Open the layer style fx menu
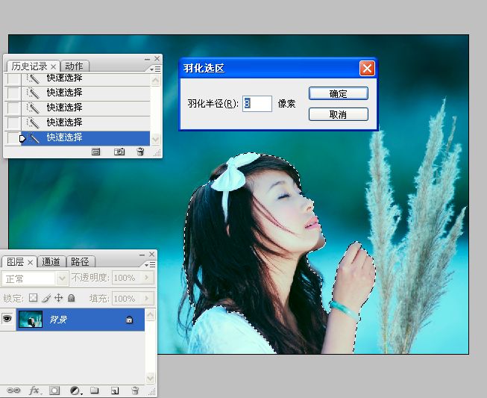The width and height of the screenshot is (487, 398). (34, 390)
